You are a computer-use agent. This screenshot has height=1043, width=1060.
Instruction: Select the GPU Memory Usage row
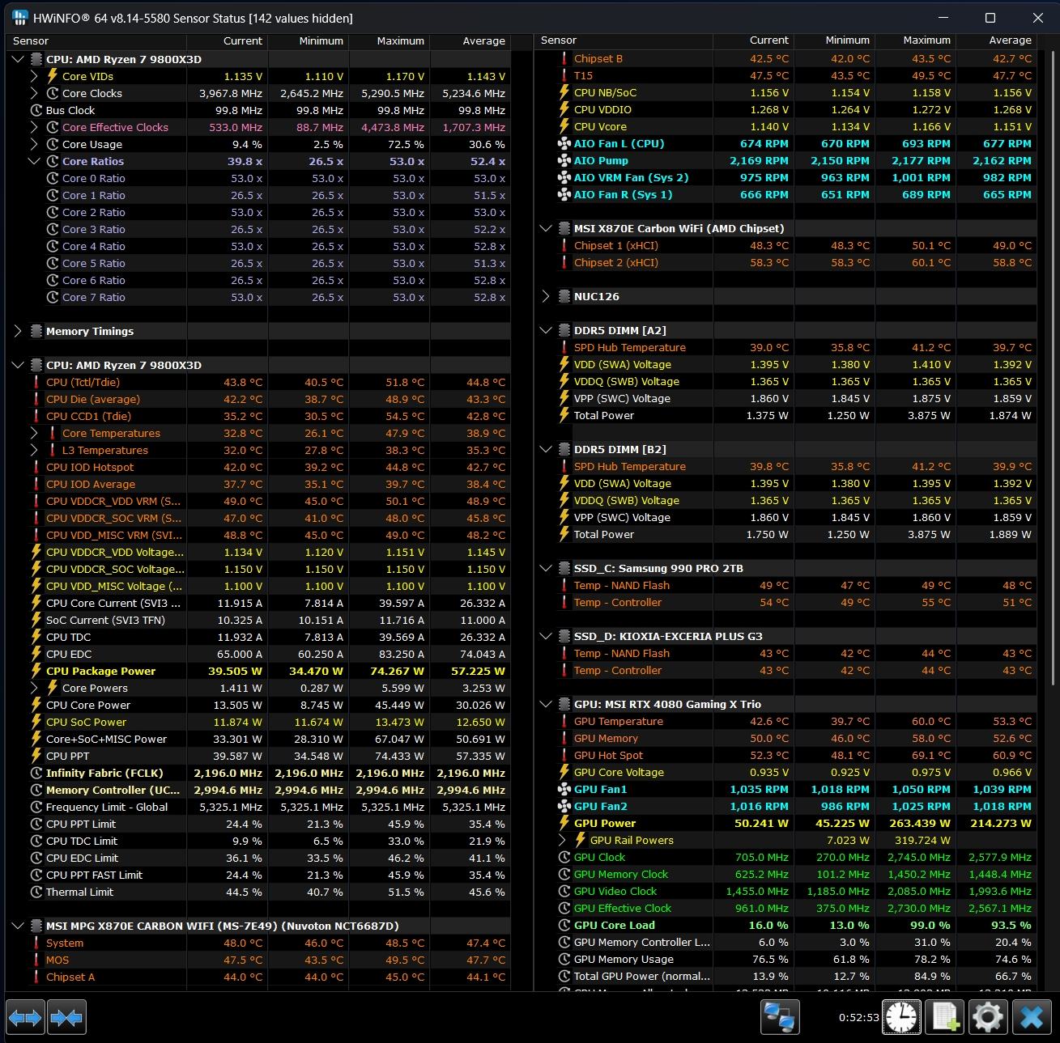785,959
